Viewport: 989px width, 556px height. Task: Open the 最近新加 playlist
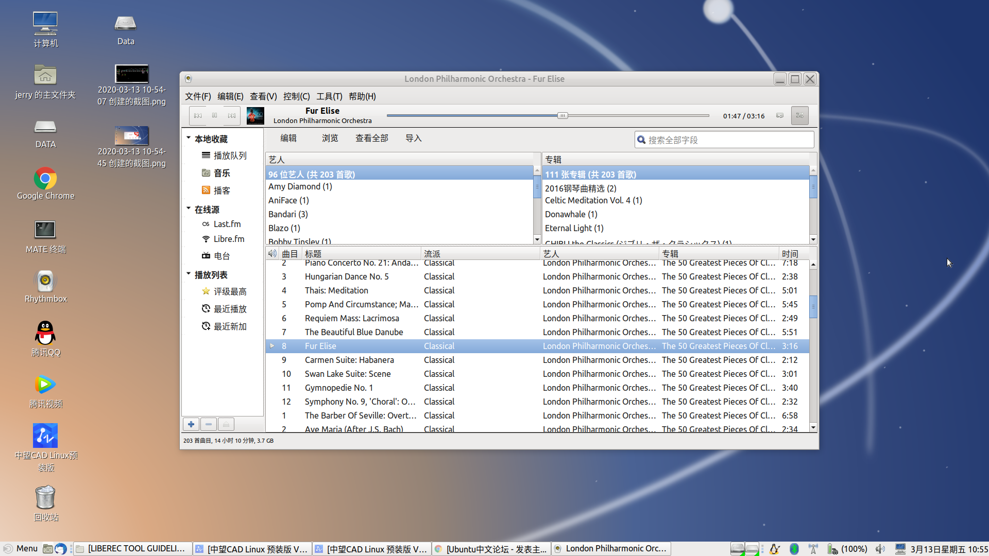point(224,326)
